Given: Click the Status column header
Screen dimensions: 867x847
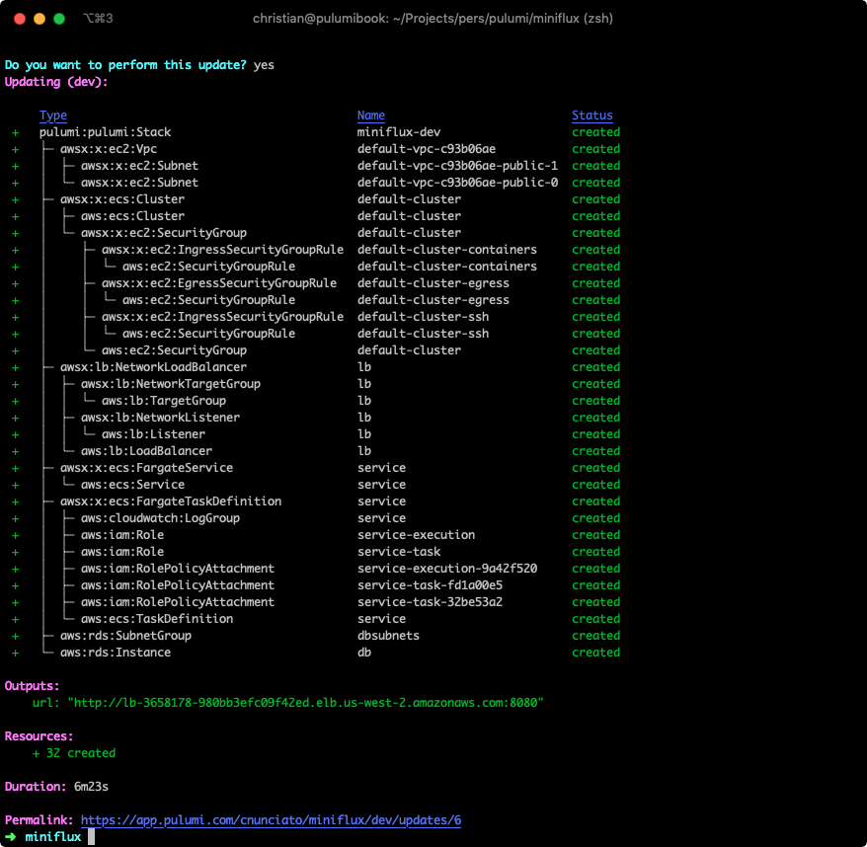Looking at the screenshot, I should (x=591, y=115).
